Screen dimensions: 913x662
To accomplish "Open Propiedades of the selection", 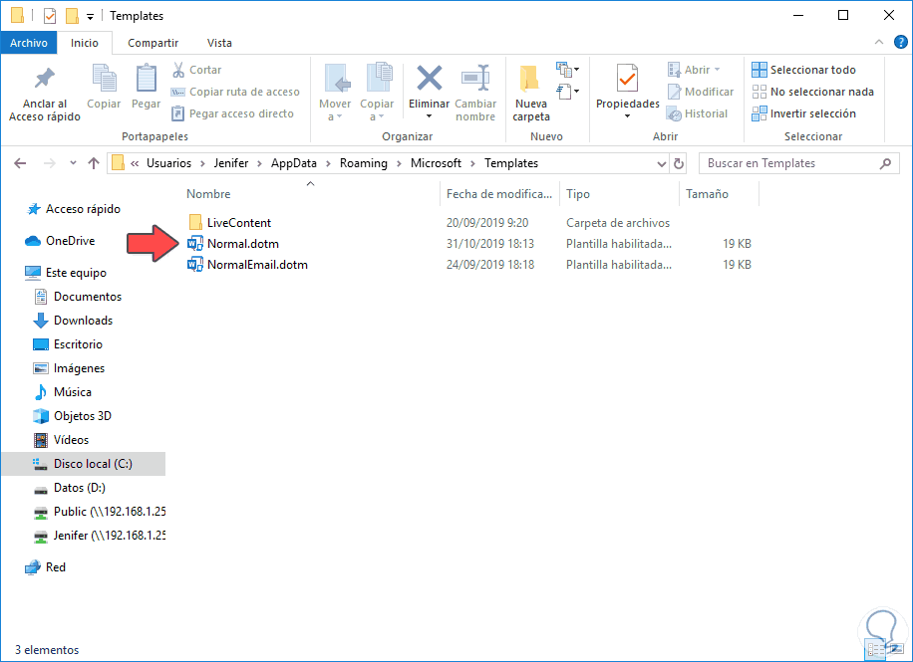I will (x=628, y=92).
